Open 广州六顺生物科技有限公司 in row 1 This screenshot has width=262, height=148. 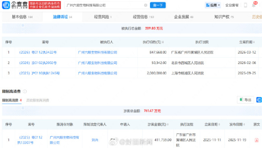pos(98,52)
